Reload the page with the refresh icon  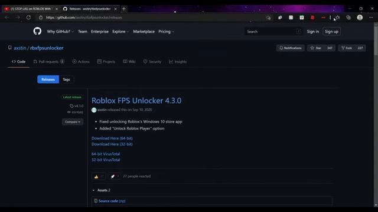[28, 17]
